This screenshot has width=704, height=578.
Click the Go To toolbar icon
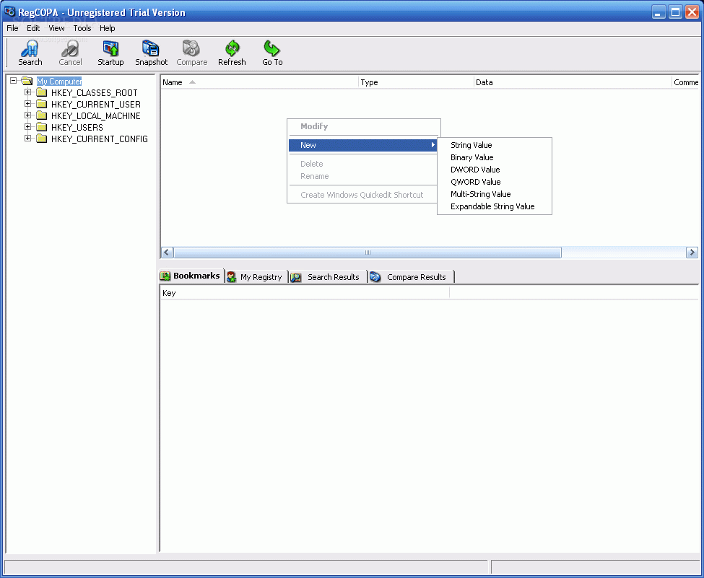pyautogui.click(x=272, y=48)
